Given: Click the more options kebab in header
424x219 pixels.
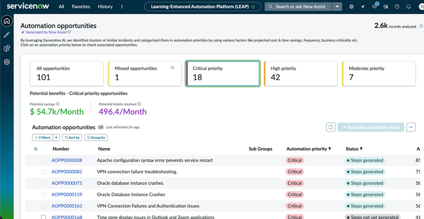Looking at the screenshot, I should point(122,7).
